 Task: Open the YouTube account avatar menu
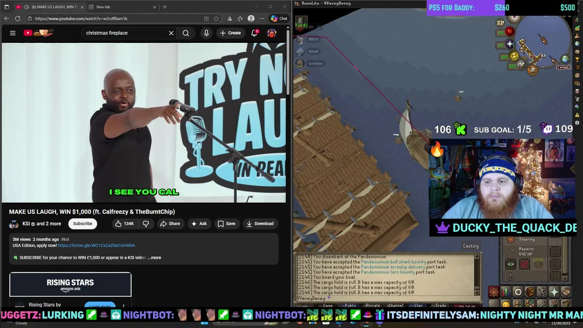272,33
